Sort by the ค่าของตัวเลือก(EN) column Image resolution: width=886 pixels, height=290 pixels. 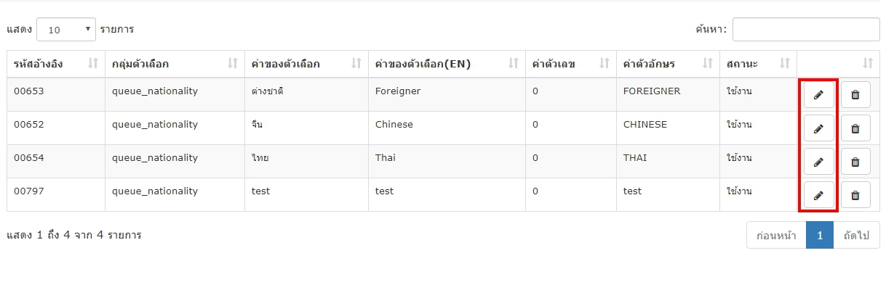coord(447,64)
